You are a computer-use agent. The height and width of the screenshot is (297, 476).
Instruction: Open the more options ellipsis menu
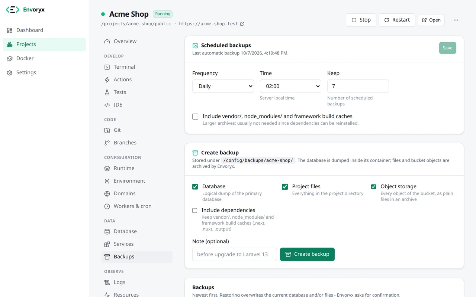[x=456, y=20]
